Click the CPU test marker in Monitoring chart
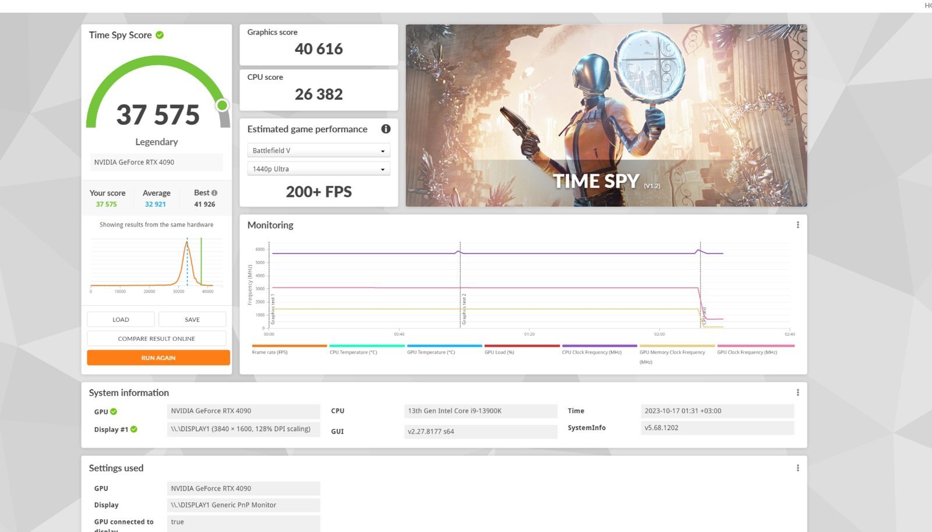932x532 pixels. [x=704, y=315]
